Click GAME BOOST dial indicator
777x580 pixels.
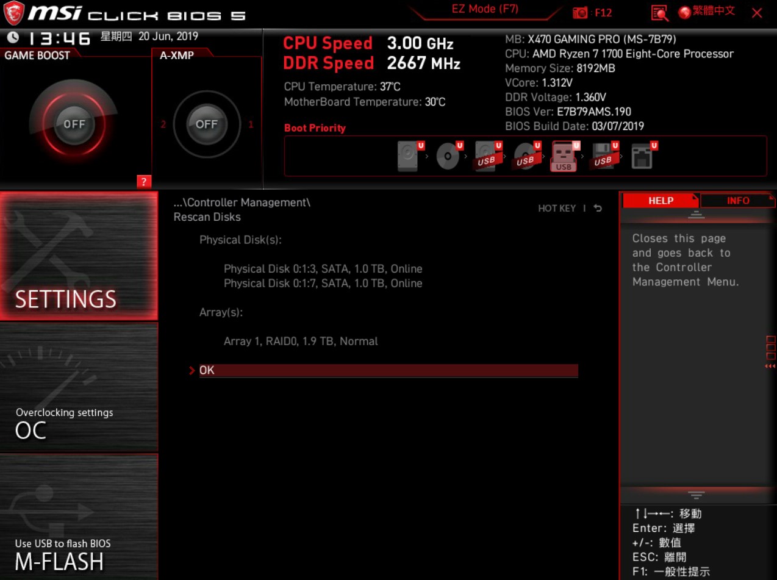pos(74,124)
